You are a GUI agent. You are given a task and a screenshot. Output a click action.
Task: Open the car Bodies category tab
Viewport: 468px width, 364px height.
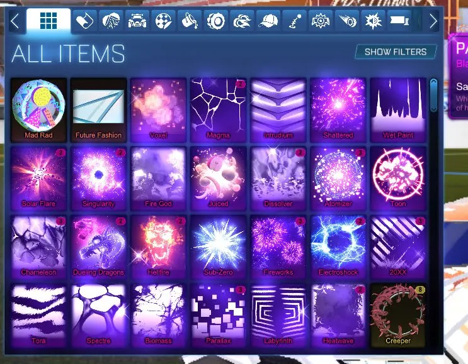(137, 21)
